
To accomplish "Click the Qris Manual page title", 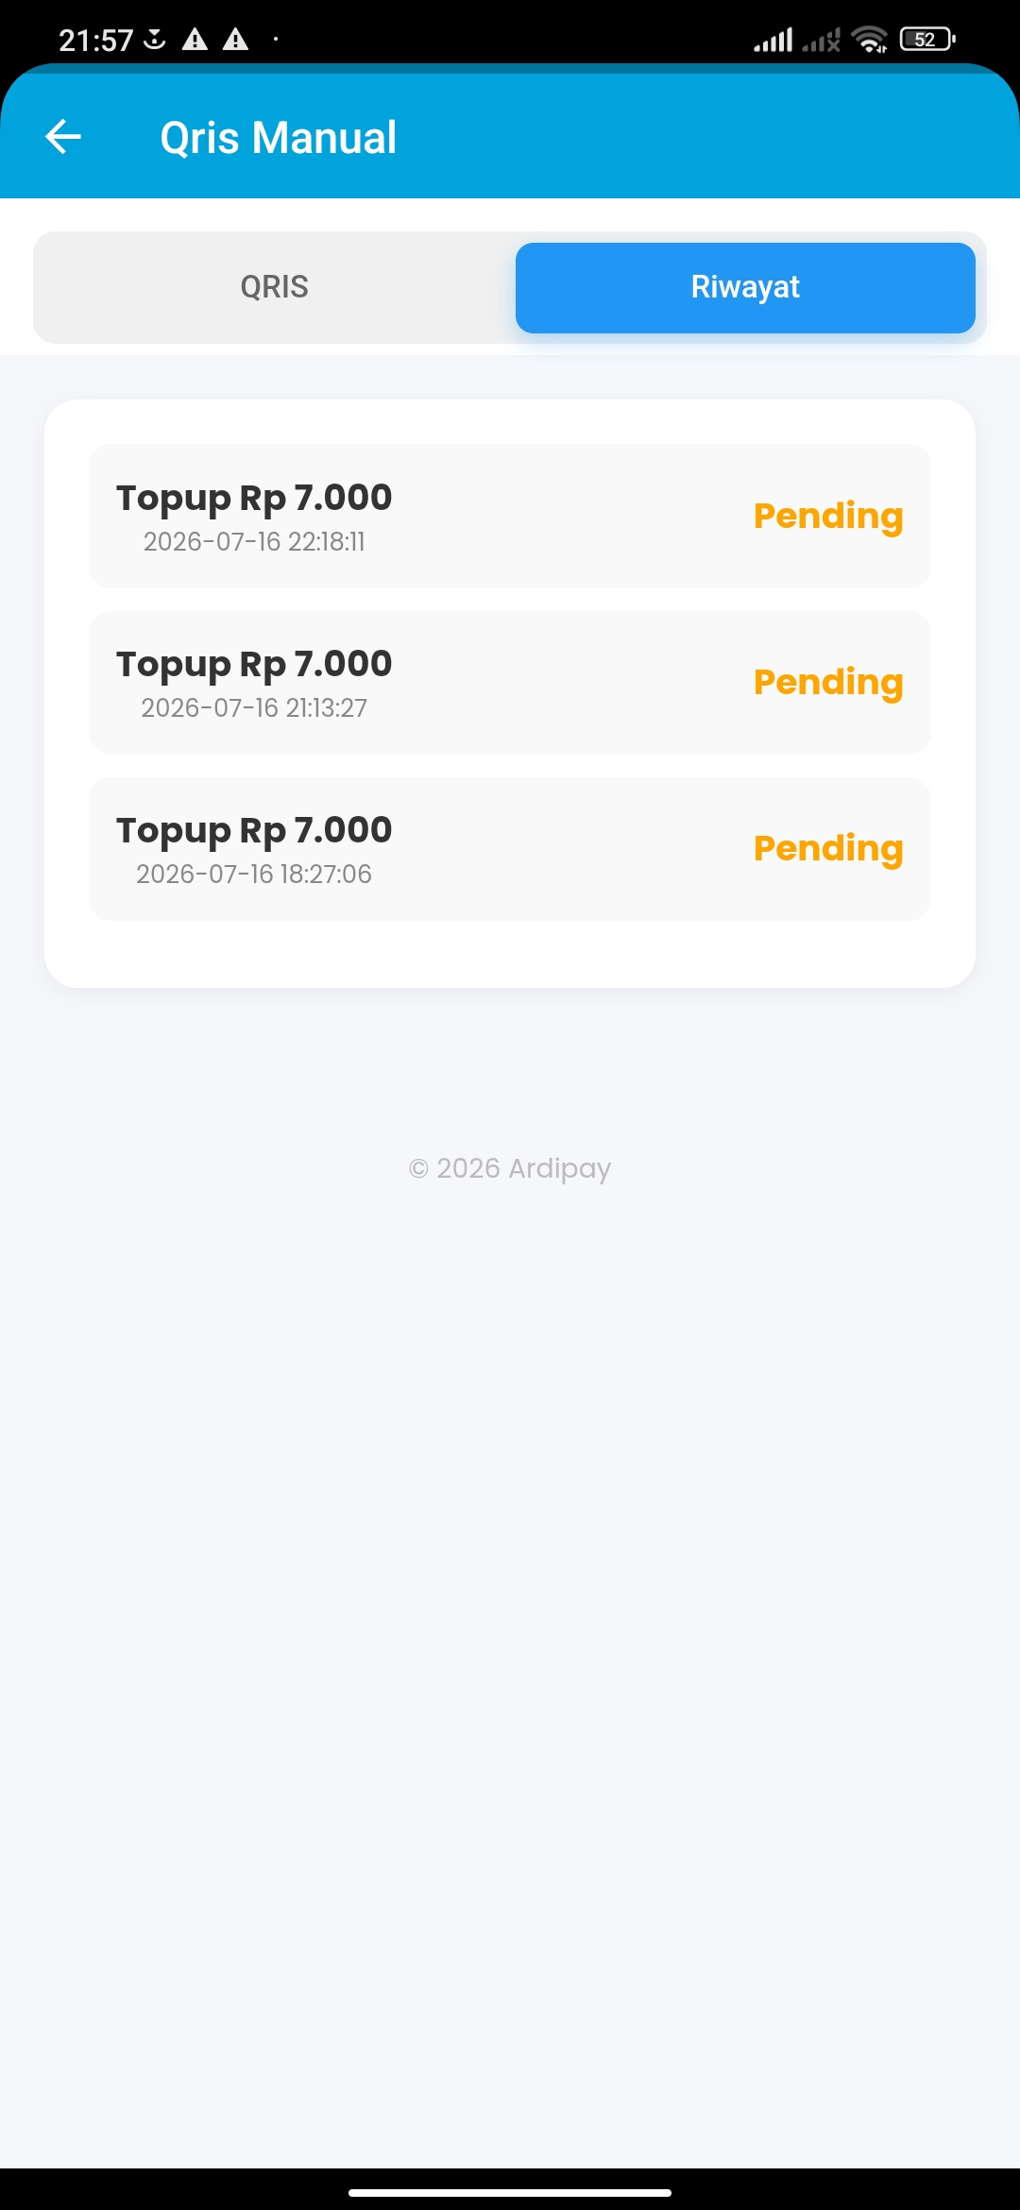I will pyautogui.click(x=278, y=138).
